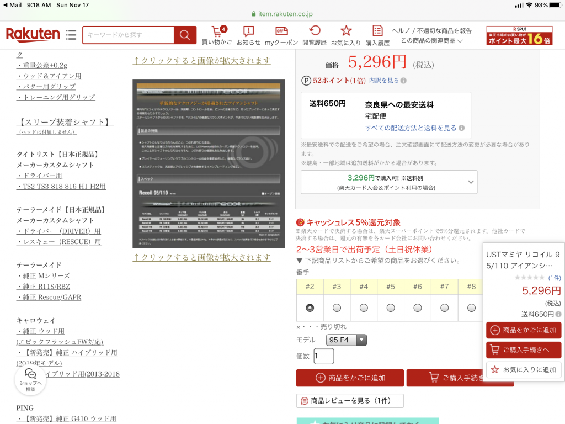Open すべての配送方法と送料を見る link

(411, 128)
